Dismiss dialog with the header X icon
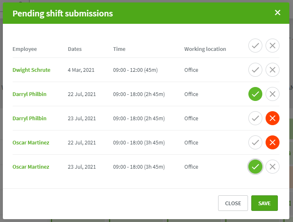 pos(277,13)
